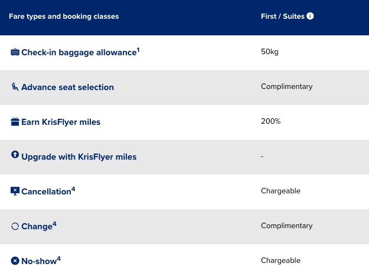Viewport: 369px width, 274px height.
Task: Click the Earn KrisFlyer miles label
Action: [61, 122]
